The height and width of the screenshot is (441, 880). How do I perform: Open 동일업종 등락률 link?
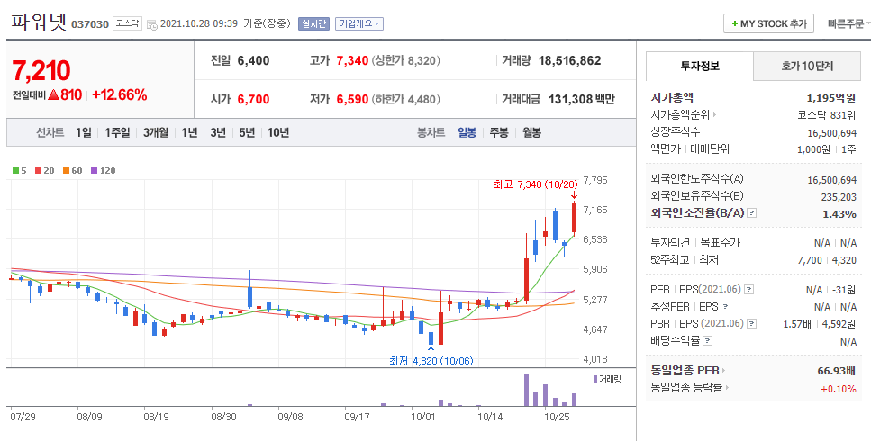tap(689, 388)
